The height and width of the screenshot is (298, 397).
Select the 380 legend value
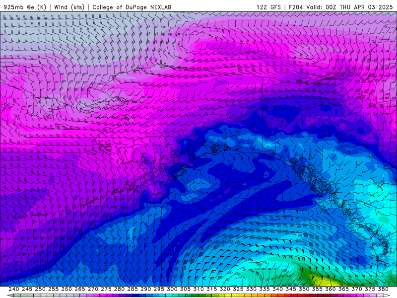tap(383, 289)
